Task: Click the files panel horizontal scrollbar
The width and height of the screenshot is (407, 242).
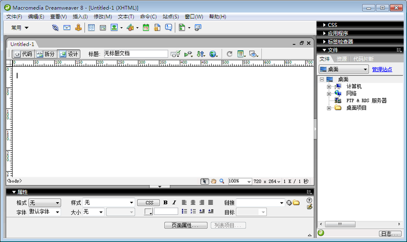Action: coord(340,224)
